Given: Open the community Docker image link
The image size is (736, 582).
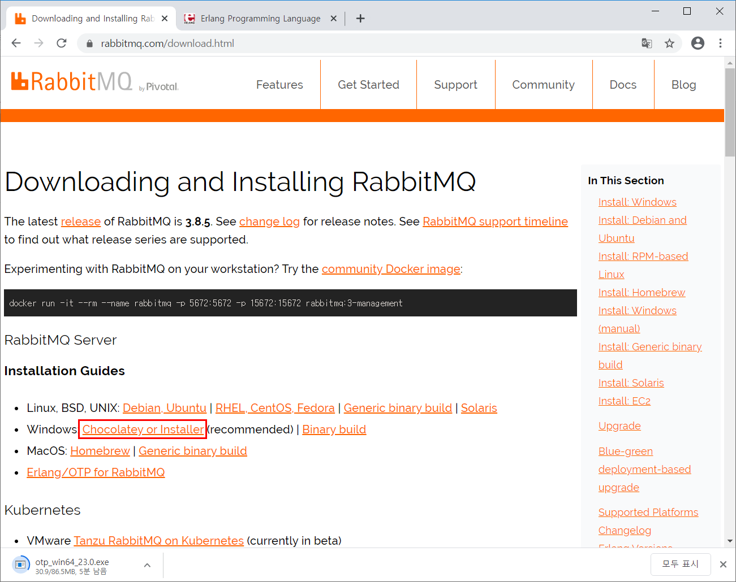Looking at the screenshot, I should [391, 269].
